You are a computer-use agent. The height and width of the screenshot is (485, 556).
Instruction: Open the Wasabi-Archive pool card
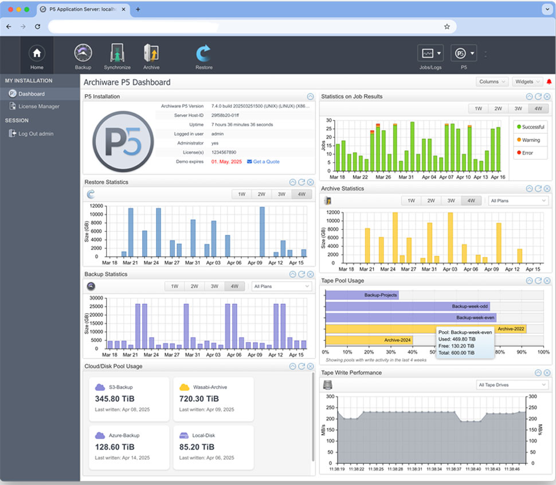213,399
